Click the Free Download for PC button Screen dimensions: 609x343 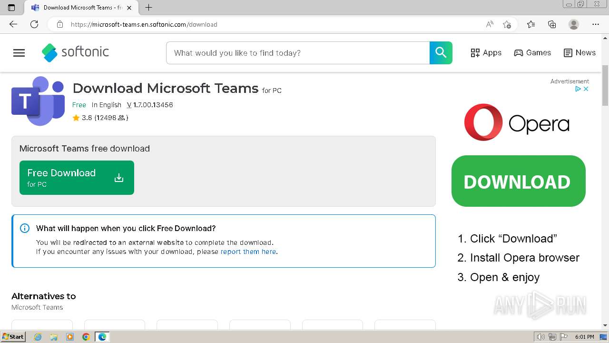coord(77,178)
